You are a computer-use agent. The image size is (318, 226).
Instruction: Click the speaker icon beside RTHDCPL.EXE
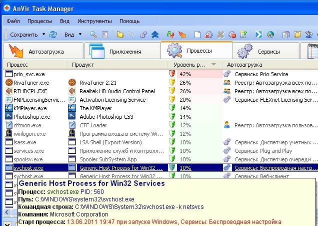click(8, 91)
